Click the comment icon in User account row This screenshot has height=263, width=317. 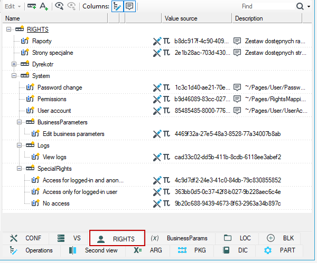click(x=237, y=111)
